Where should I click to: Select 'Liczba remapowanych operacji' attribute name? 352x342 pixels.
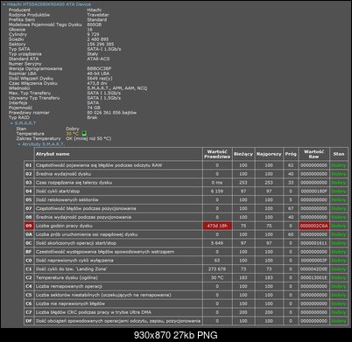pos(69,286)
